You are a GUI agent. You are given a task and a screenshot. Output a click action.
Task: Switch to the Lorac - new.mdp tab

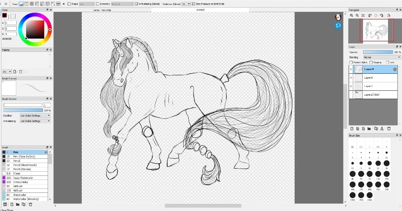[102, 10]
